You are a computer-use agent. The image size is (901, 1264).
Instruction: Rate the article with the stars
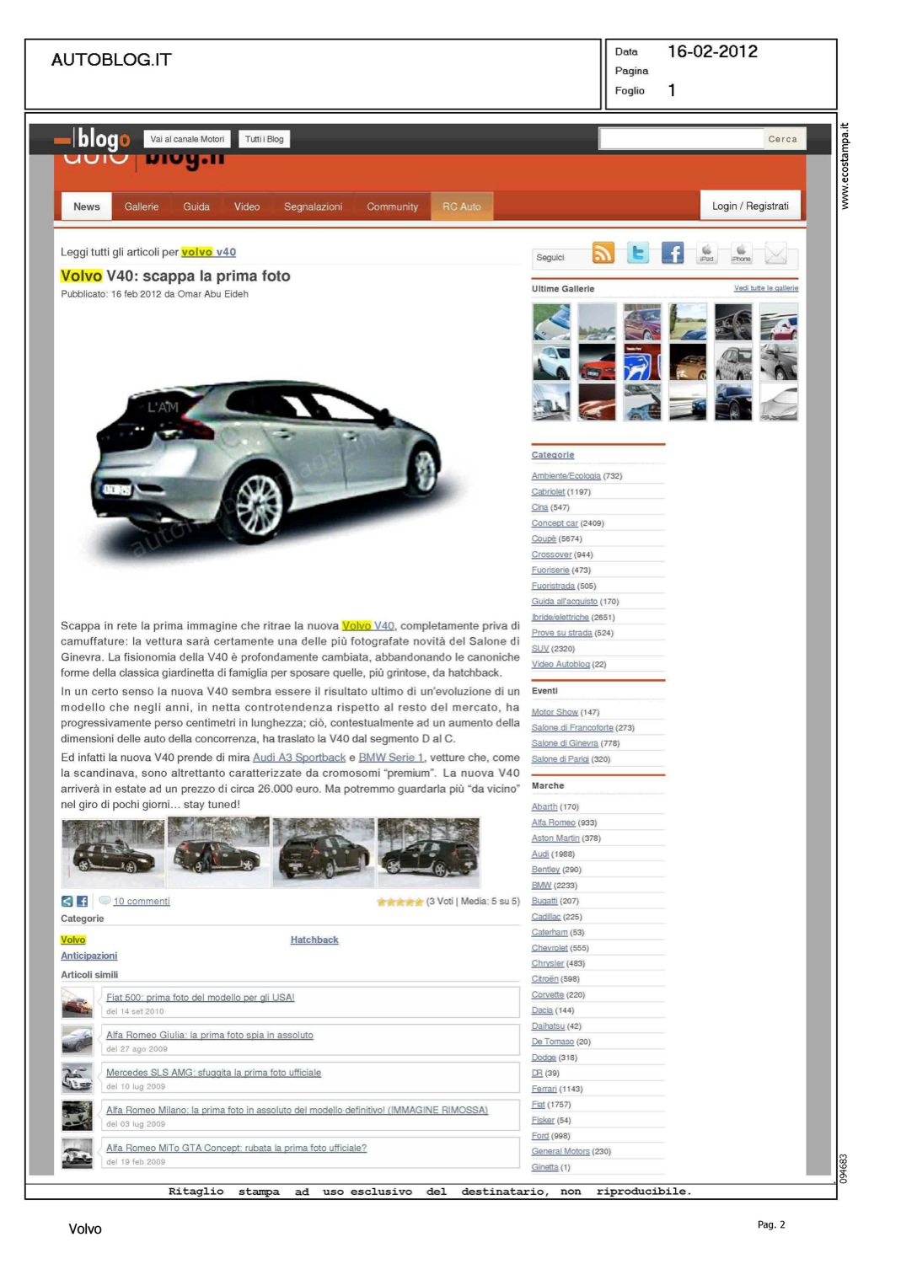click(400, 902)
